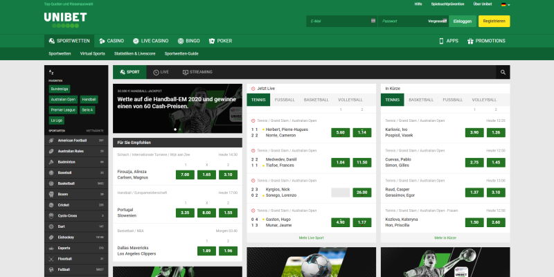Open the German flag language selector
The width and height of the screenshot is (554, 277).
[x=506, y=4]
